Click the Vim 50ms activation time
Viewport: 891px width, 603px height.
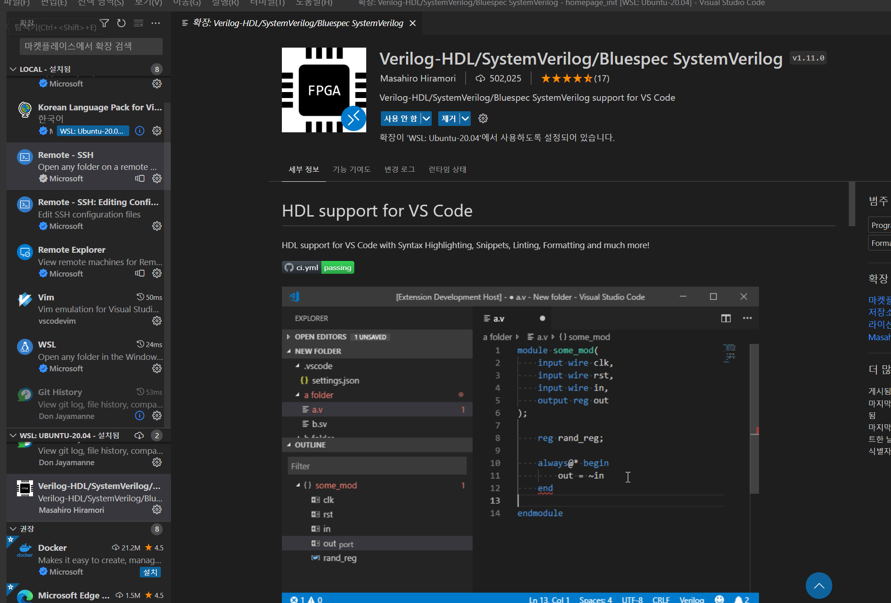tap(149, 297)
